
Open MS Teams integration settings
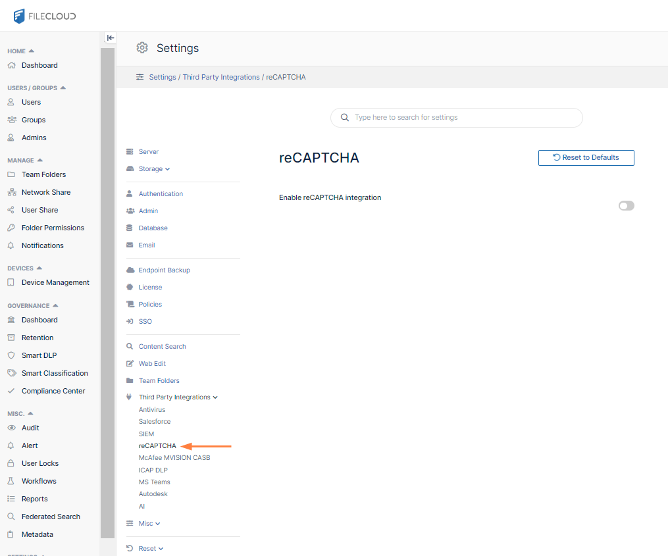click(155, 482)
